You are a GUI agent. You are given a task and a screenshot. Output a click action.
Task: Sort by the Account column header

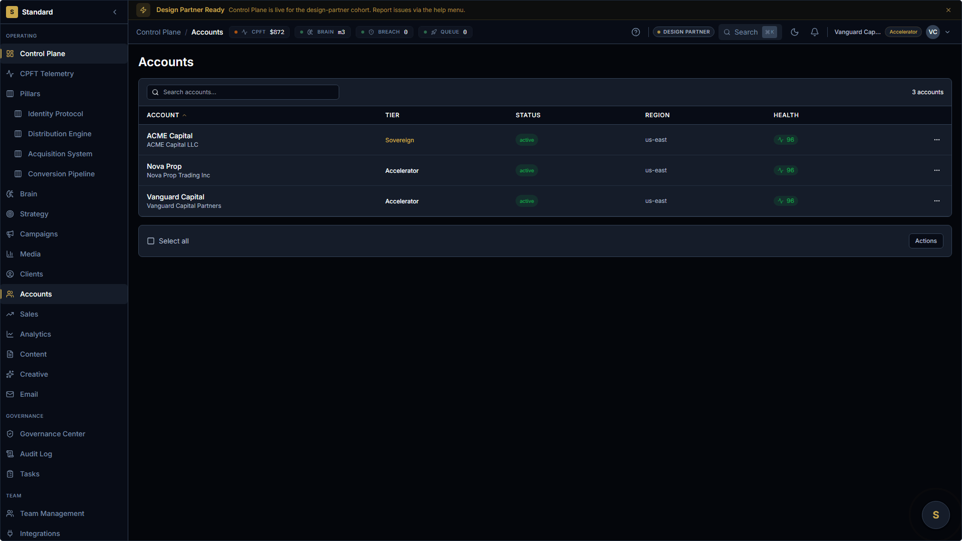coord(166,115)
